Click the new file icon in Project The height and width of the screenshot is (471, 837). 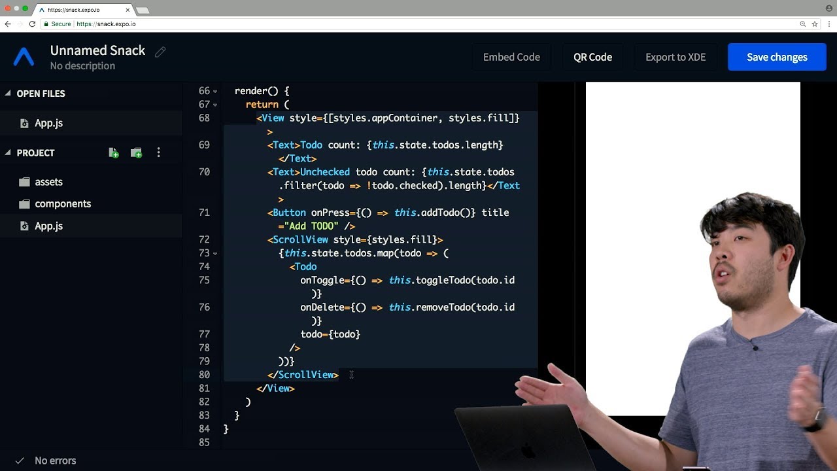pyautogui.click(x=114, y=153)
